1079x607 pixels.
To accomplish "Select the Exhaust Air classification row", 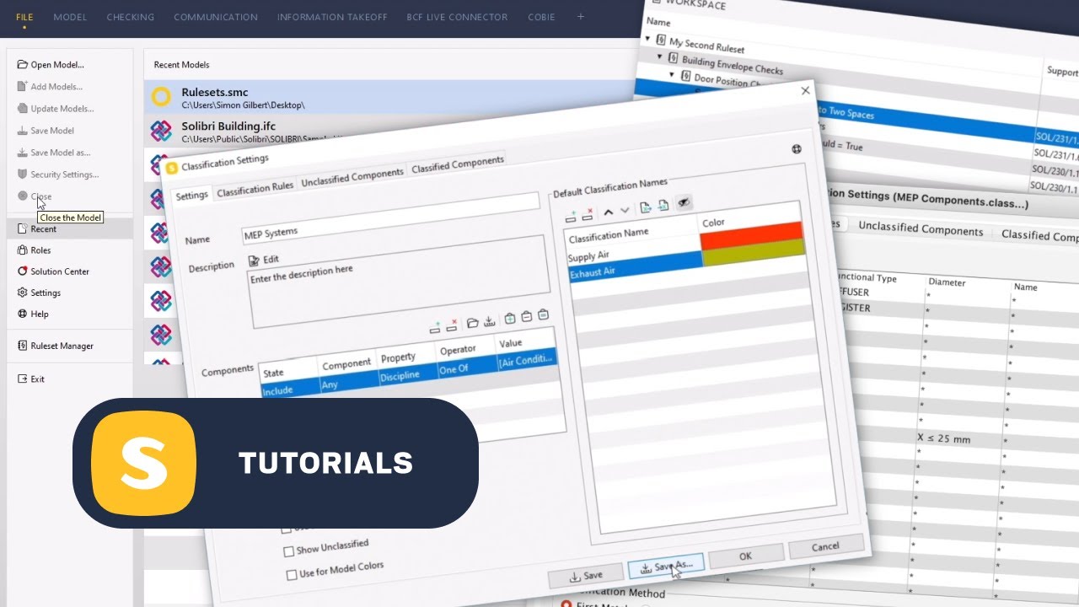I will click(x=636, y=265).
